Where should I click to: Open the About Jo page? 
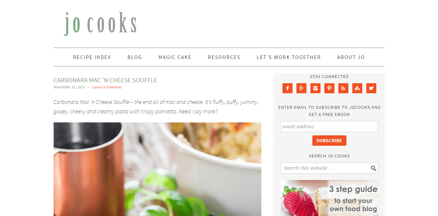tap(351, 57)
